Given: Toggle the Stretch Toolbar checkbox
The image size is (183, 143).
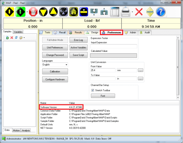Looking at the screenshot, I should pyautogui.click(x=93, y=90).
